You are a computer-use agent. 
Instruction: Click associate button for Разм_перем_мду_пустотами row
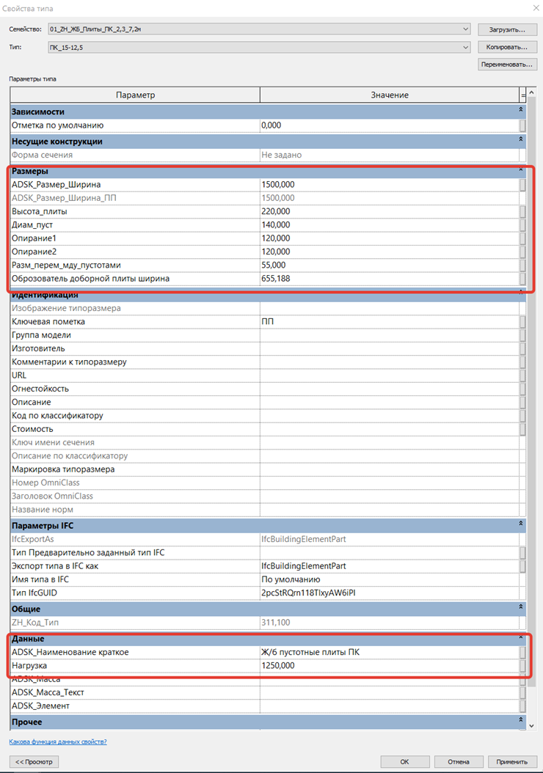coord(522,265)
